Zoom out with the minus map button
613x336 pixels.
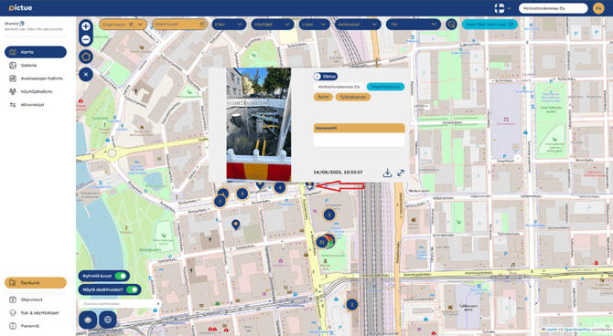pyautogui.click(x=86, y=39)
